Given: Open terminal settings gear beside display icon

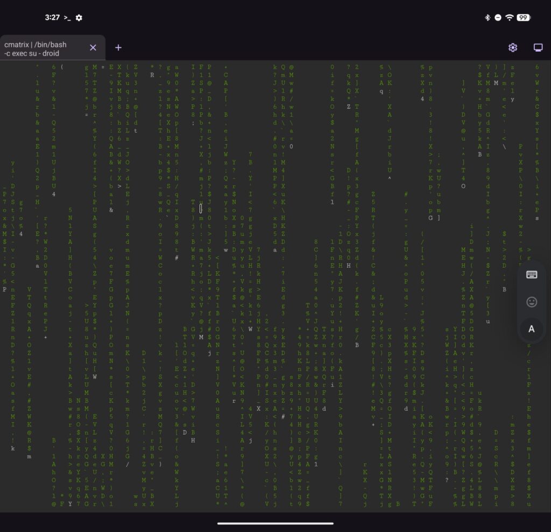Looking at the screenshot, I should pos(512,48).
